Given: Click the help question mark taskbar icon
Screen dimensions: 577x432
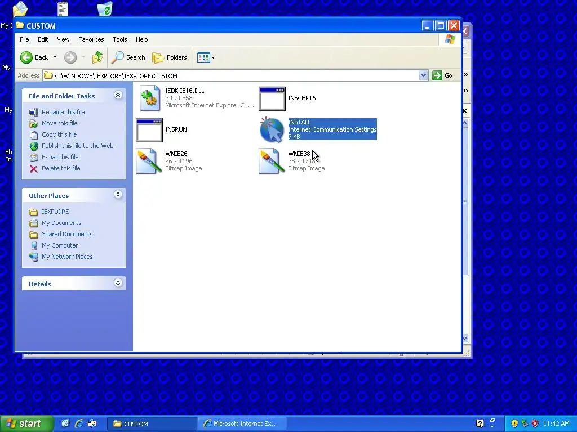Looking at the screenshot, I should pyautogui.click(x=480, y=424).
